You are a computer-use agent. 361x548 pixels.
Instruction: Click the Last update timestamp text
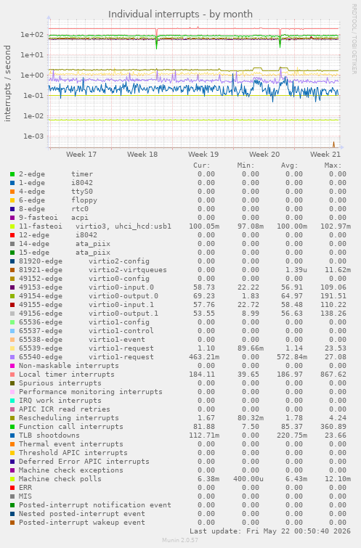click(x=270, y=531)
